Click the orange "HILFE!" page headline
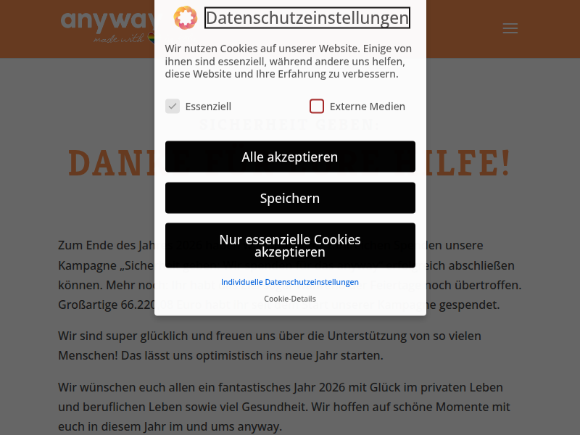This screenshot has width=580, height=435. [x=469, y=162]
